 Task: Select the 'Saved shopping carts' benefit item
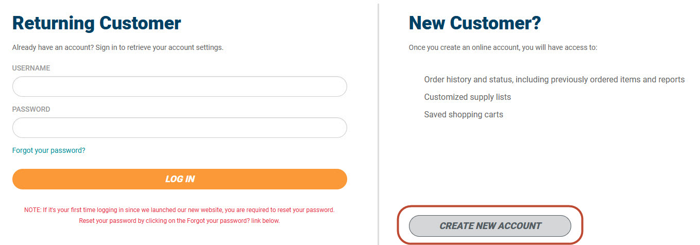click(x=464, y=115)
